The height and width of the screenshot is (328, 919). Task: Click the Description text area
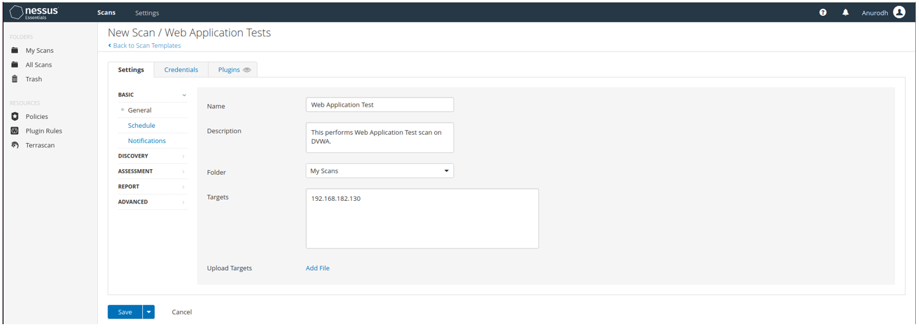pyautogui.click(x=379, y=137)
